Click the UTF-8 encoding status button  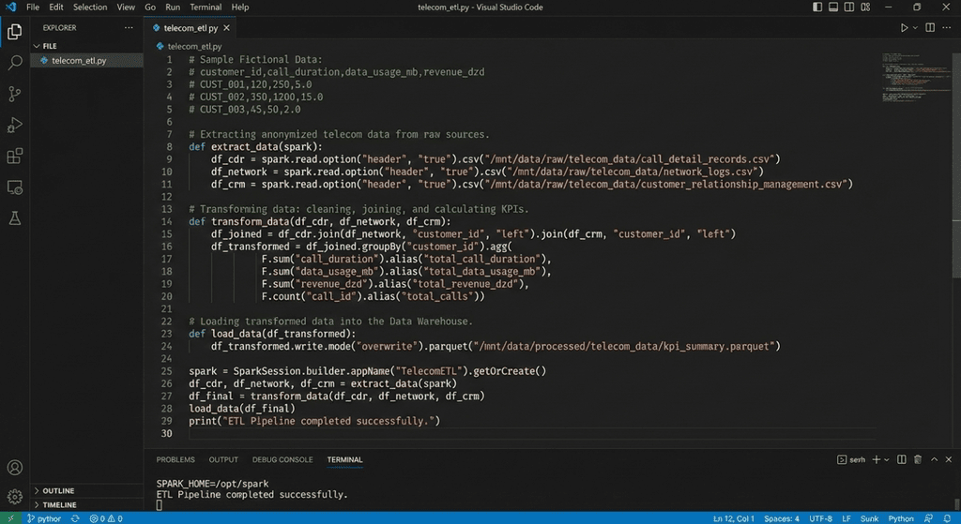(819, 518)
